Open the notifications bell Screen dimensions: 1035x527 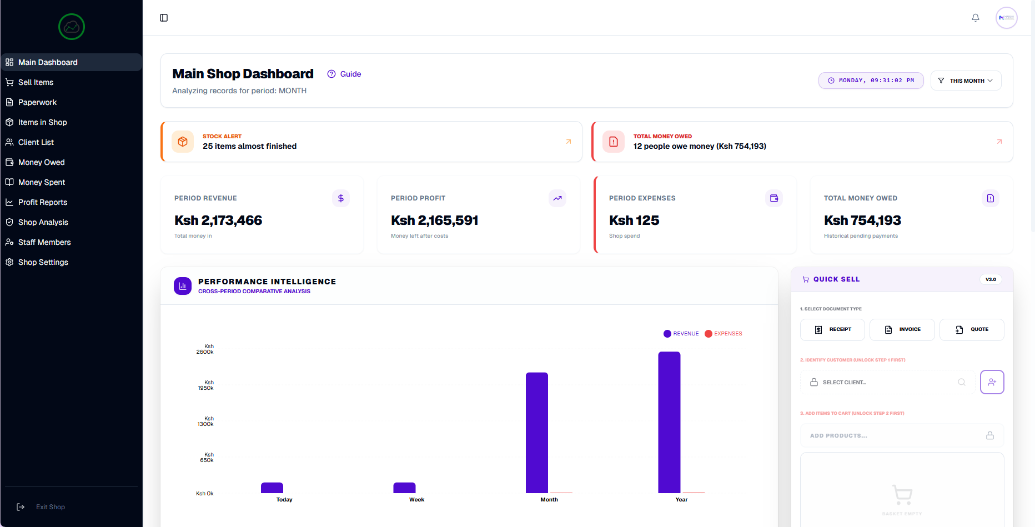click(976, 18)
